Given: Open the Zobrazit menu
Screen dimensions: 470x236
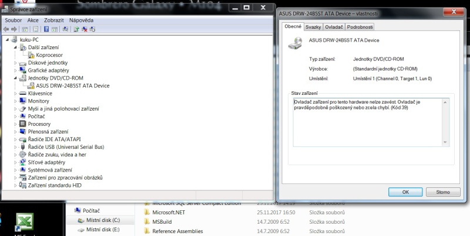Looking at the screenshot, I should click(x=54, y=20).
